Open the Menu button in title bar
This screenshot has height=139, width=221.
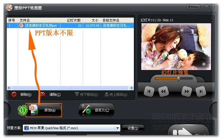click(x=193, y=6)
